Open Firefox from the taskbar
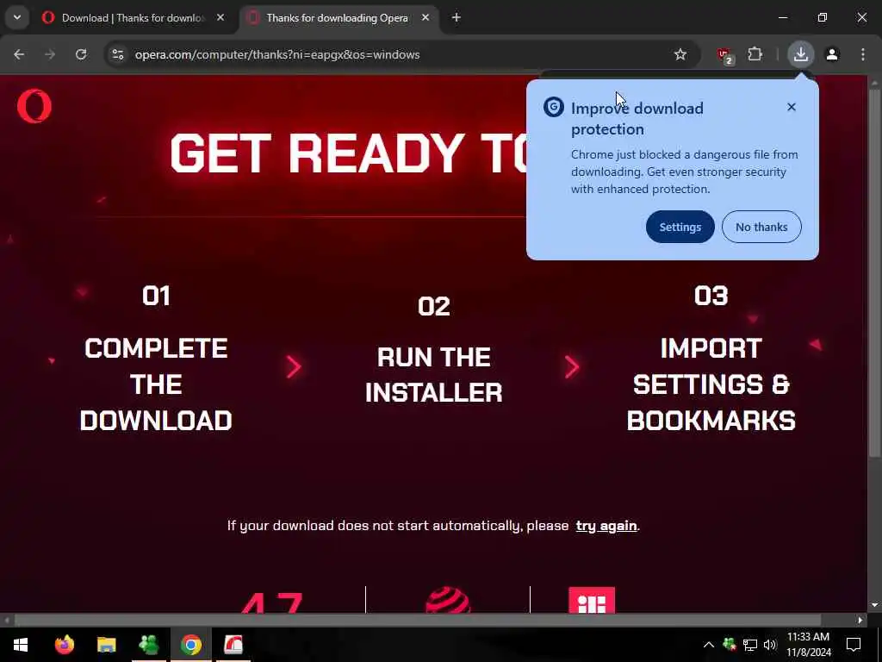Screen dimensions: 882x662 [x=64, y=645]
